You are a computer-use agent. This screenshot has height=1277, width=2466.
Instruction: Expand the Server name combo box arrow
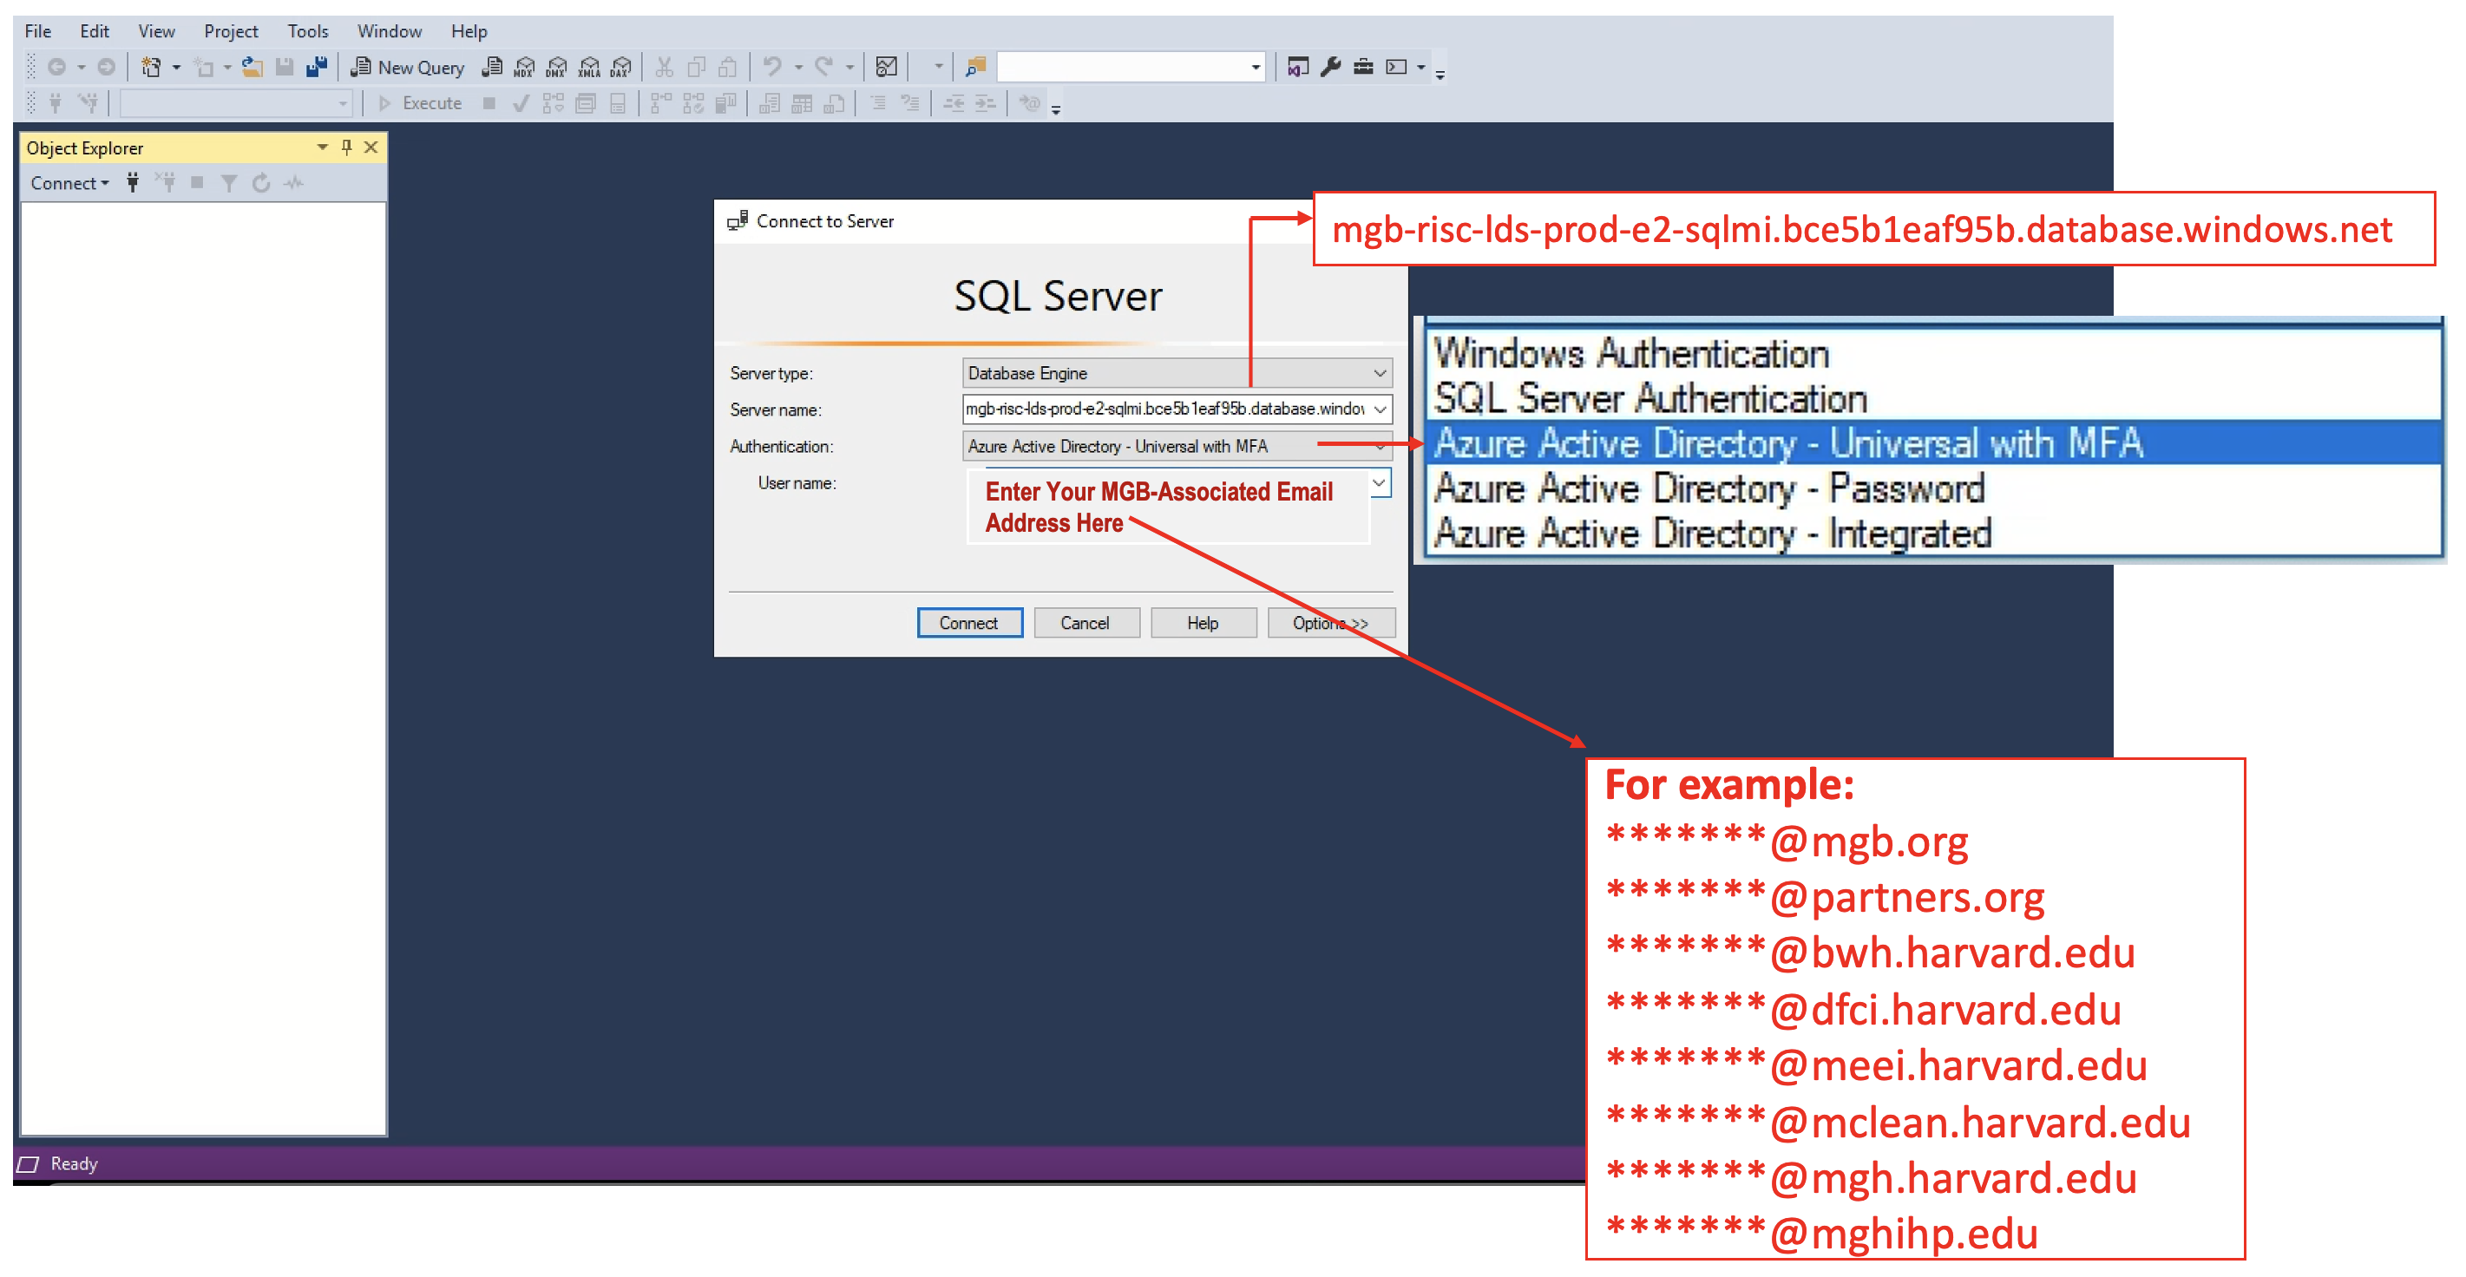pyautogui.click(x=1380, y=409)
